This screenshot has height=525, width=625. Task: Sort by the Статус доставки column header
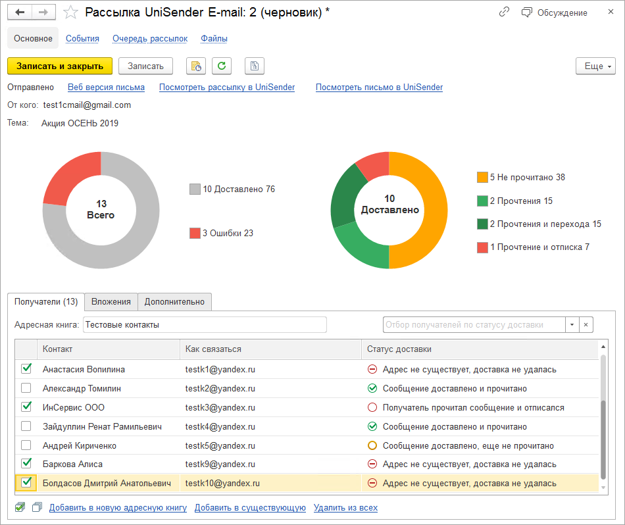[x=480, y=349]
